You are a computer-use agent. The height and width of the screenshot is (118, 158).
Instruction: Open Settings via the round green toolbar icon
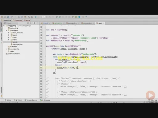pyautogui.click(x=76, y=17)
